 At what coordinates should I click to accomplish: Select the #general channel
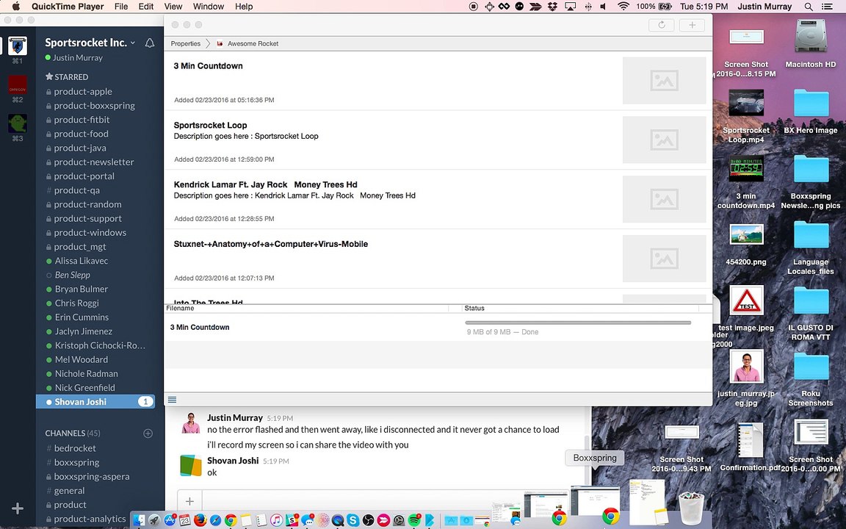(x=69, y=491)
